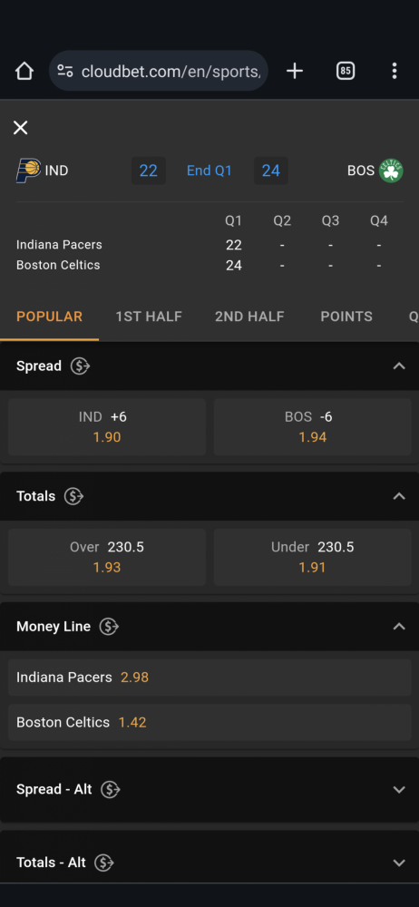Collapse the Money Line section
This screenshot has width=419, height=907.
pos(399,627)
